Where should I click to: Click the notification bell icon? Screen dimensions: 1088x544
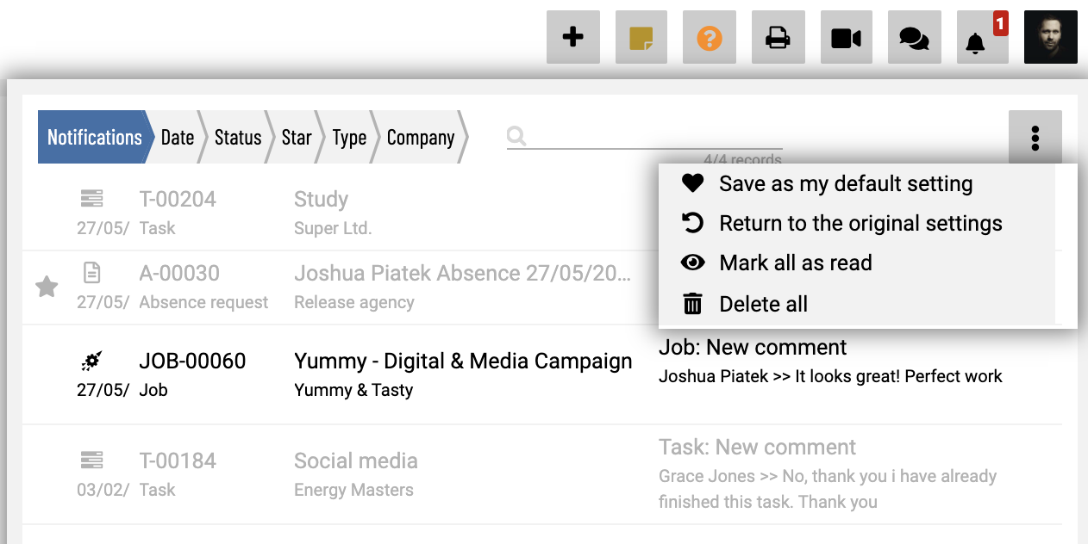pos(976,40)
